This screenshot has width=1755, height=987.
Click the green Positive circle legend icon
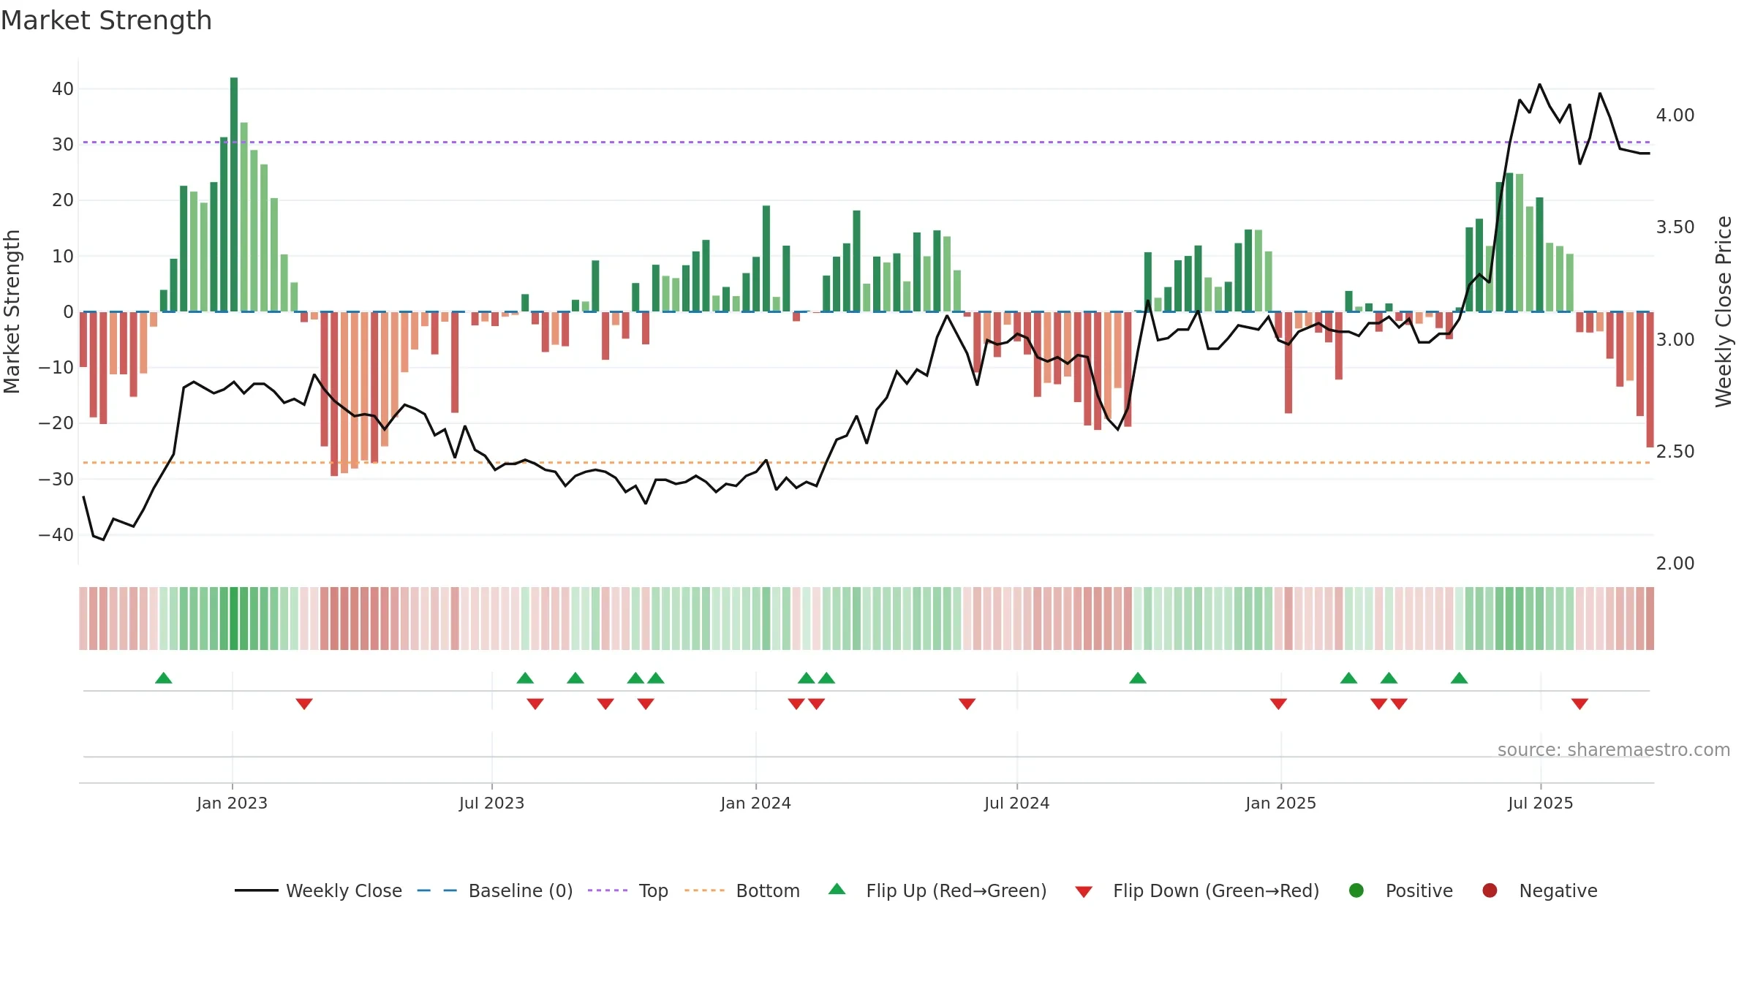click(1356, 890)
